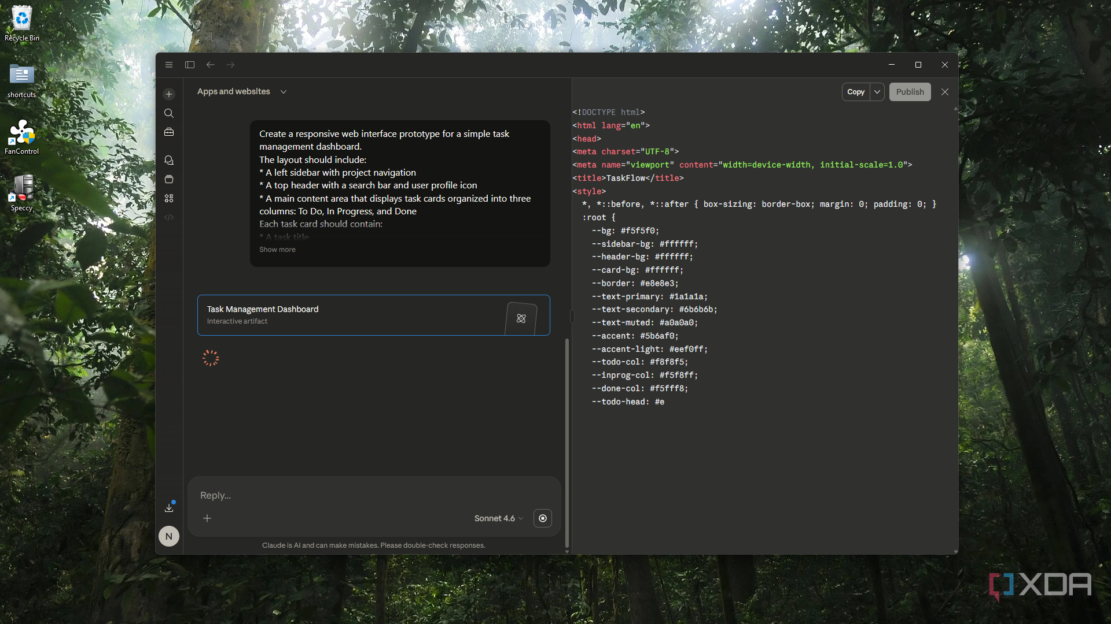Expand the Copy options dropdown arrow
The height and width of the screenshot is (624, 1111).
[877, 92]
